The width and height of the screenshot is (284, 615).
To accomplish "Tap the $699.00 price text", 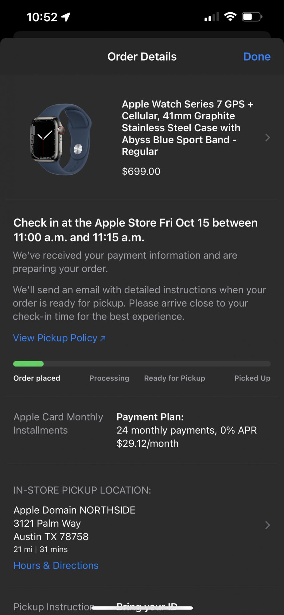I will tap(141, 171).
